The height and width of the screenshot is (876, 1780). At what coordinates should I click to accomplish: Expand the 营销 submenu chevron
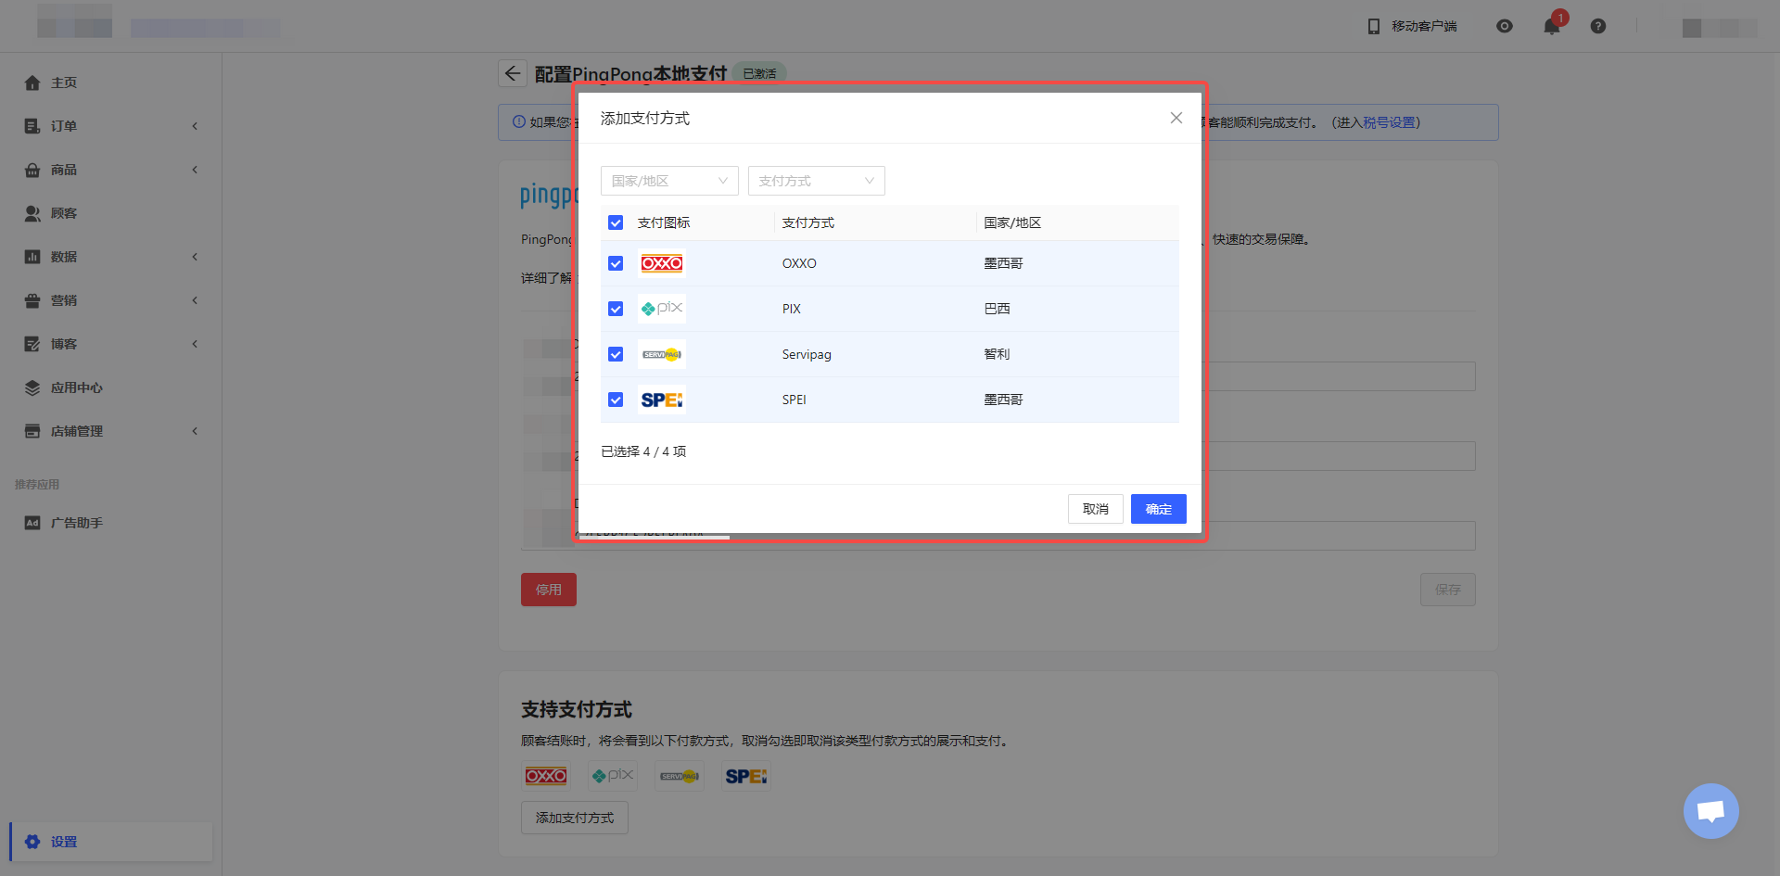coord(195,300)
